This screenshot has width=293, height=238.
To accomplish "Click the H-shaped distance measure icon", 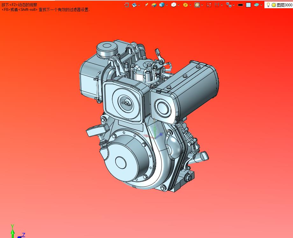I will tap(217, 5).
